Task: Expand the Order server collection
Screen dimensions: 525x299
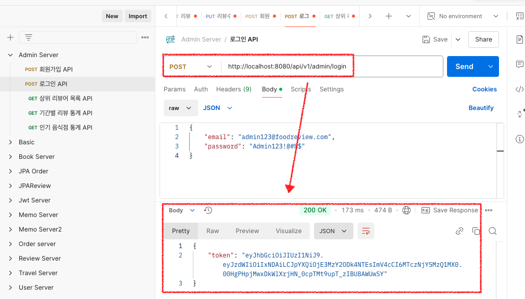Action: 10,244
